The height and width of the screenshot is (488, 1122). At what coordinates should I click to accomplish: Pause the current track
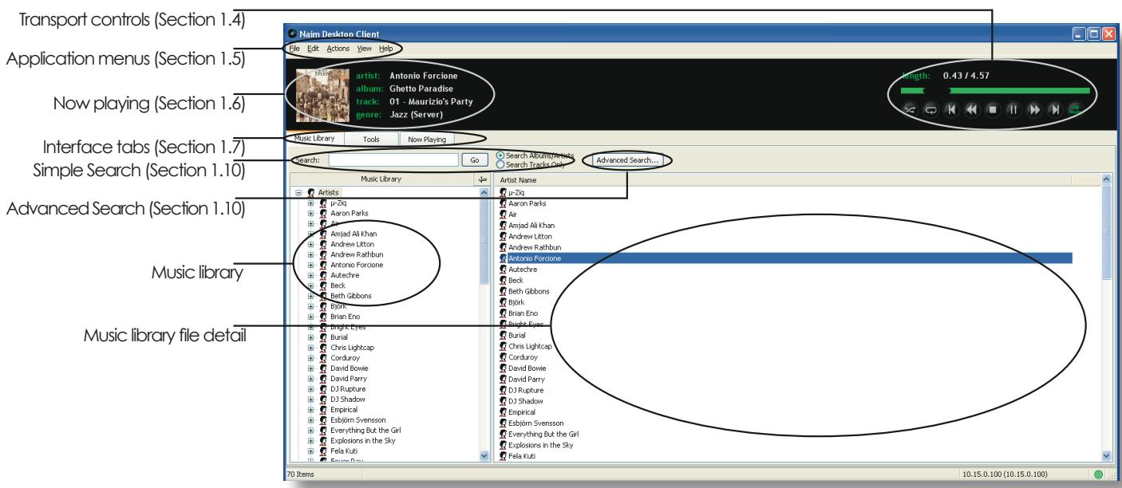(x=1012, y=110)
